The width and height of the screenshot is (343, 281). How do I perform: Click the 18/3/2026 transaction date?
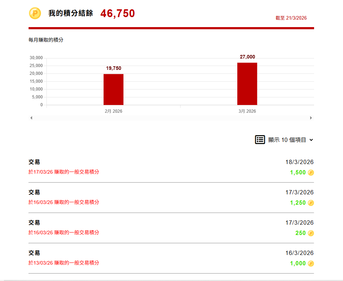point(299,162)
